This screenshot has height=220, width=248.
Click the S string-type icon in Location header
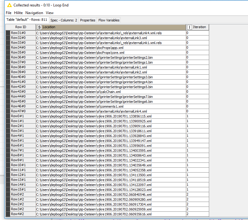[x=39, y=27]
